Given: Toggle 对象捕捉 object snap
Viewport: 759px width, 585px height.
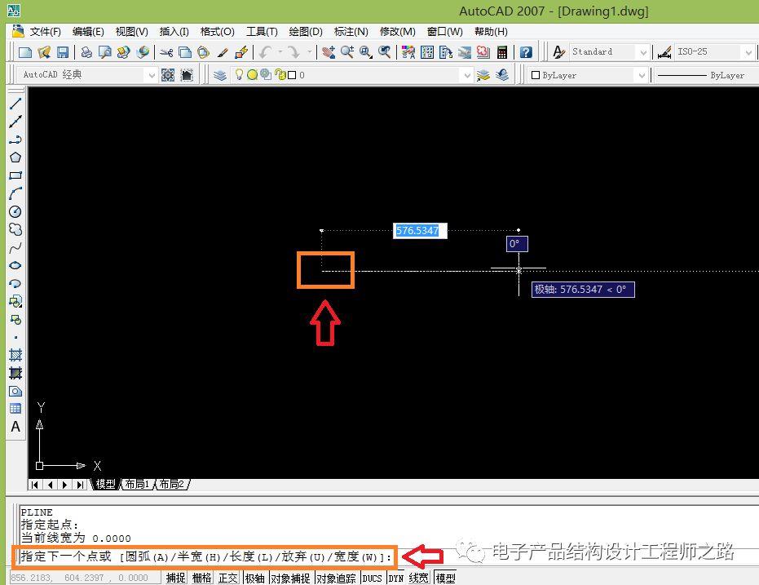Looking at the screenshot, I should [290, 578].
